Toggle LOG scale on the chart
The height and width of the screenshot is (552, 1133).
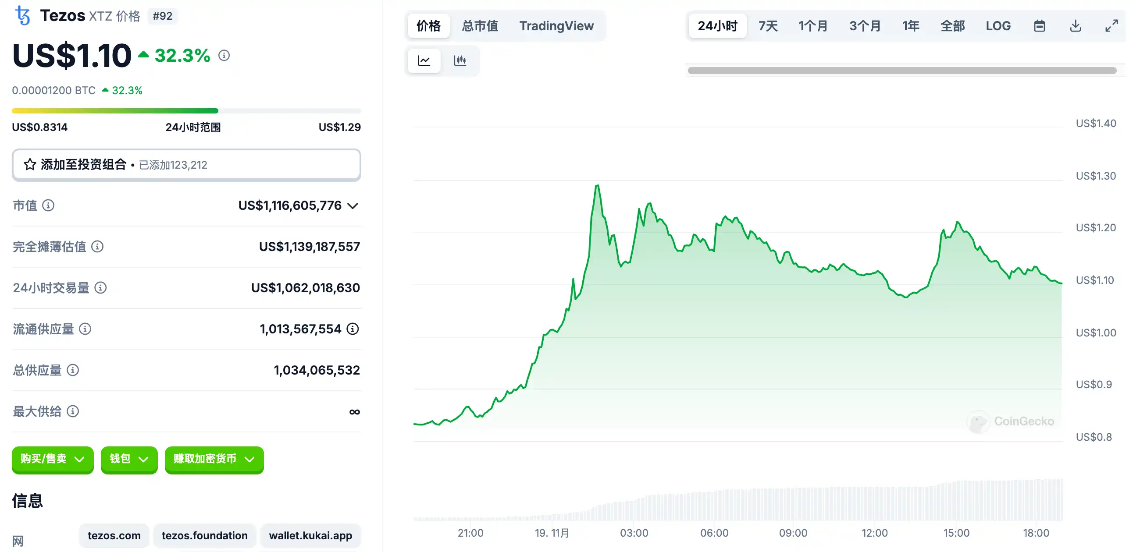998,26
